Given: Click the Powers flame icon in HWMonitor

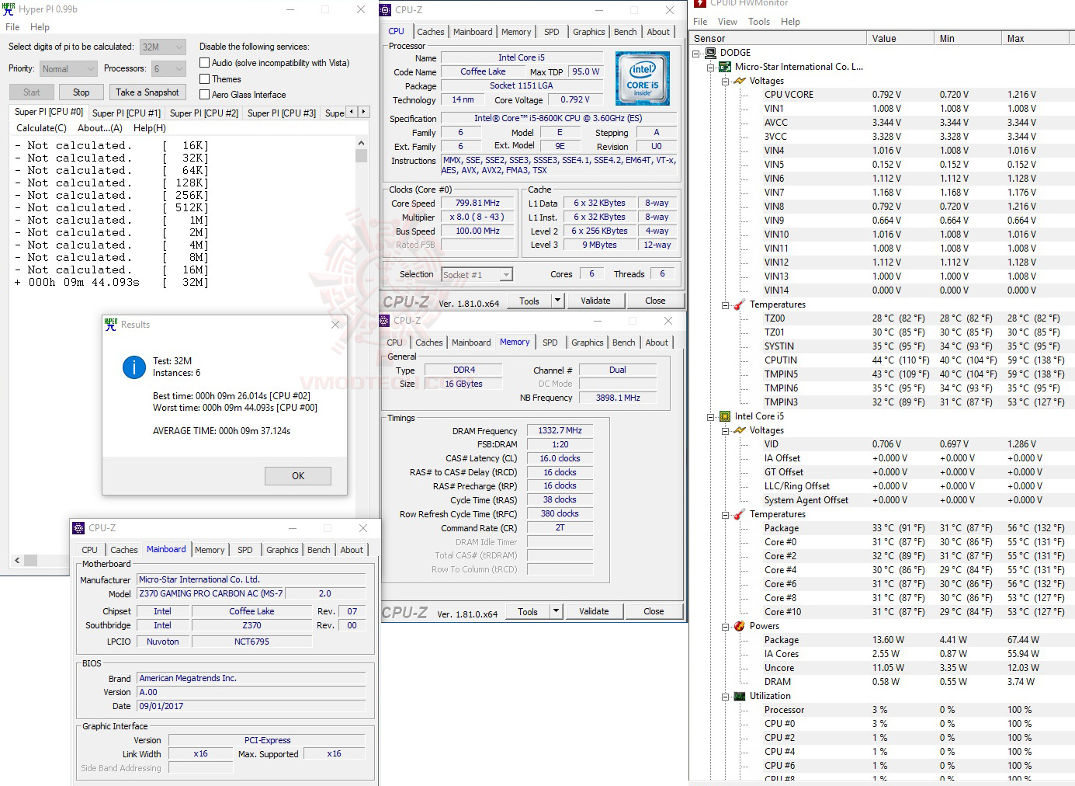Looking at the screenshot, I should pyautogui.click(x=740, y=626).
